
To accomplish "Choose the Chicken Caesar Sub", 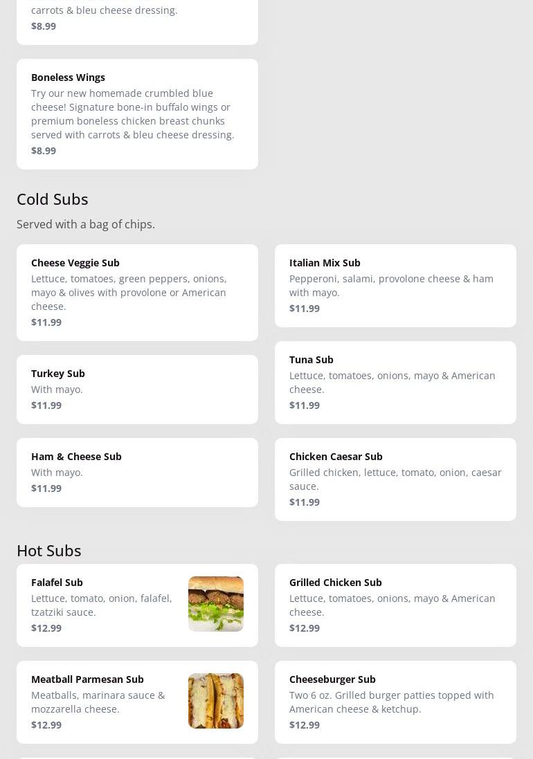I will (336, 457).
